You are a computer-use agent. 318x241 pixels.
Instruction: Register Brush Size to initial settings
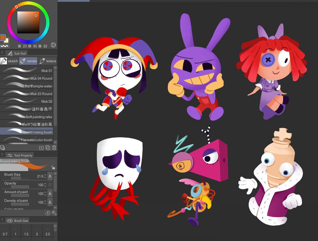50,176
